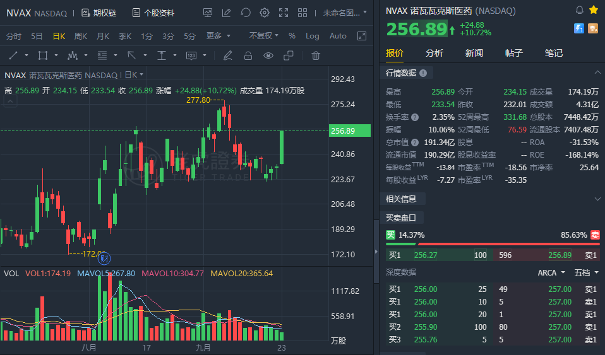The height and width of the screenshot is (355, 605).
Task: Select the trend line drawing tool
Action: [13, 55]
